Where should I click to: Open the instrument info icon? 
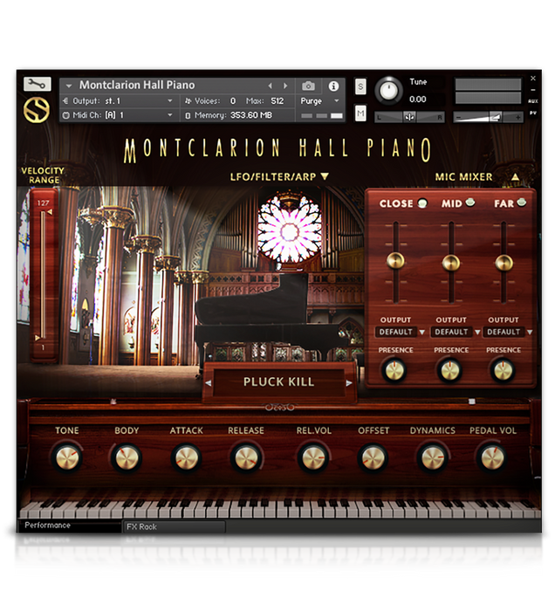(x=332, y=86)
